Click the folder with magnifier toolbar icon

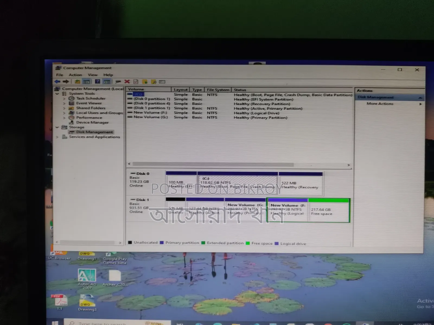(154, 82)
